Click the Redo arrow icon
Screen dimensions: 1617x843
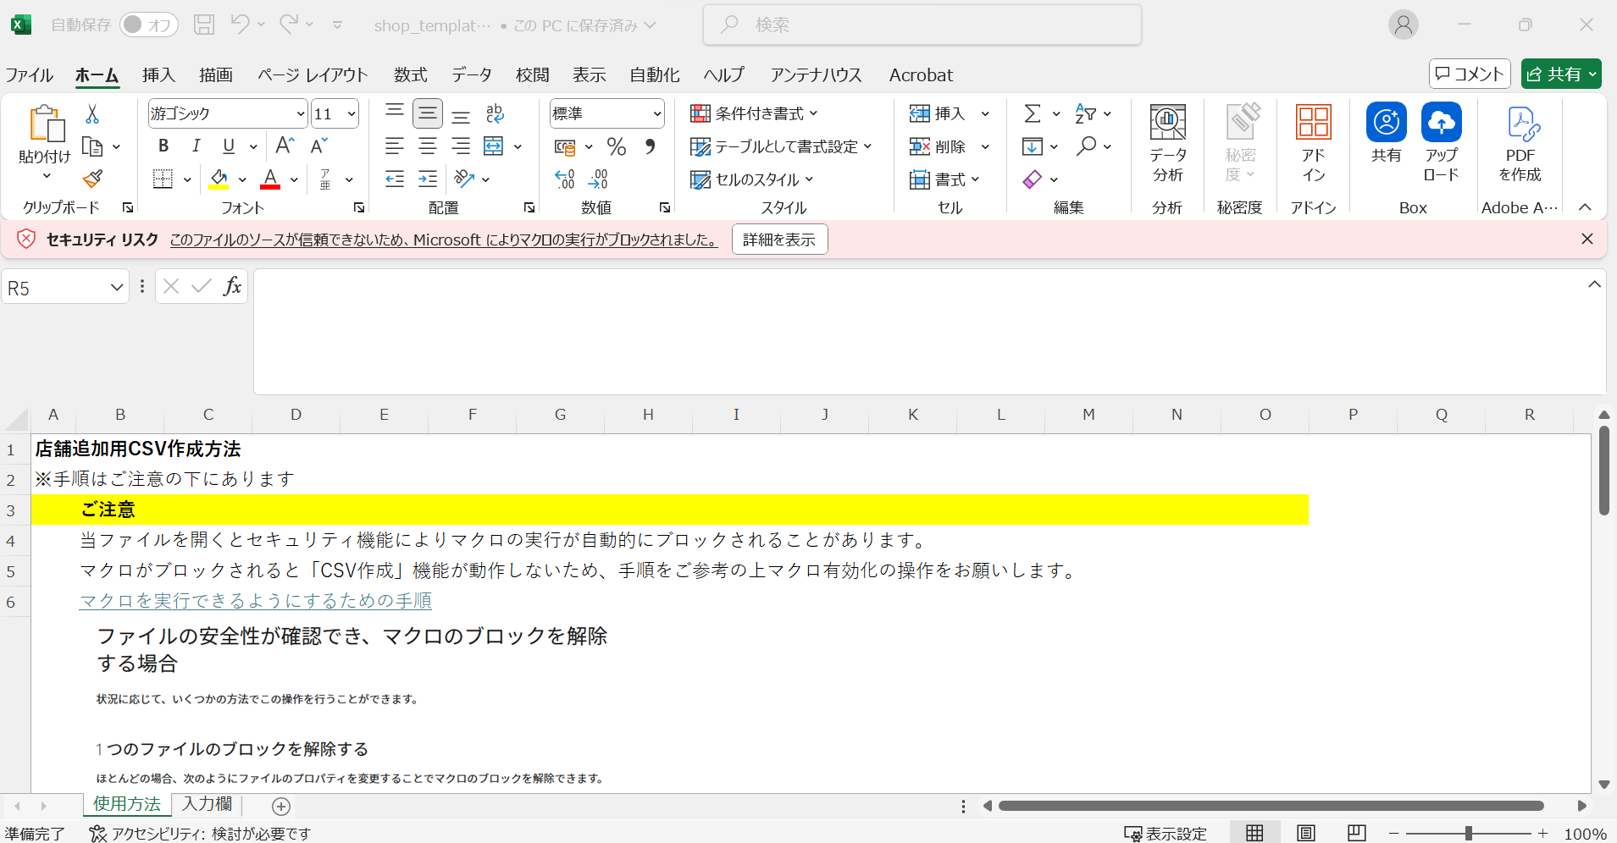point(289,25)
